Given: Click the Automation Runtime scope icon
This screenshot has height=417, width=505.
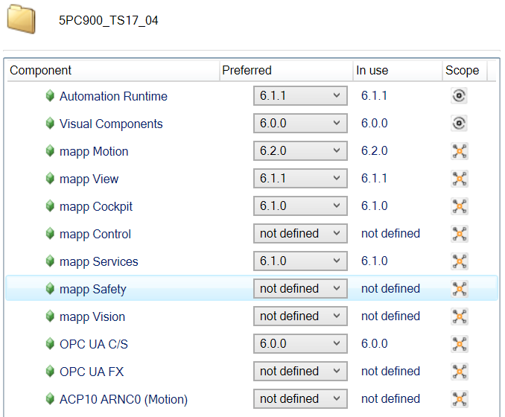Looking at the screenshot, I should (460, 96).
